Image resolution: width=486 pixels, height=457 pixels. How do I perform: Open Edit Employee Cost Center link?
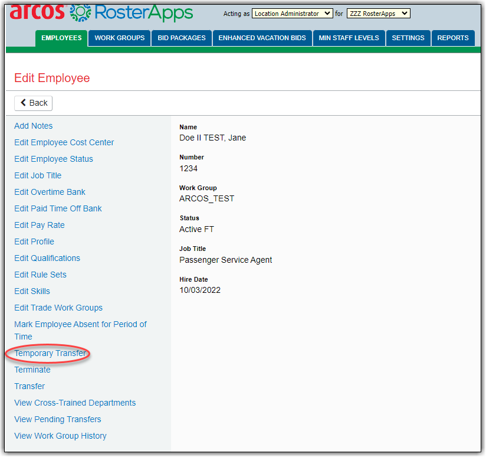64,142
